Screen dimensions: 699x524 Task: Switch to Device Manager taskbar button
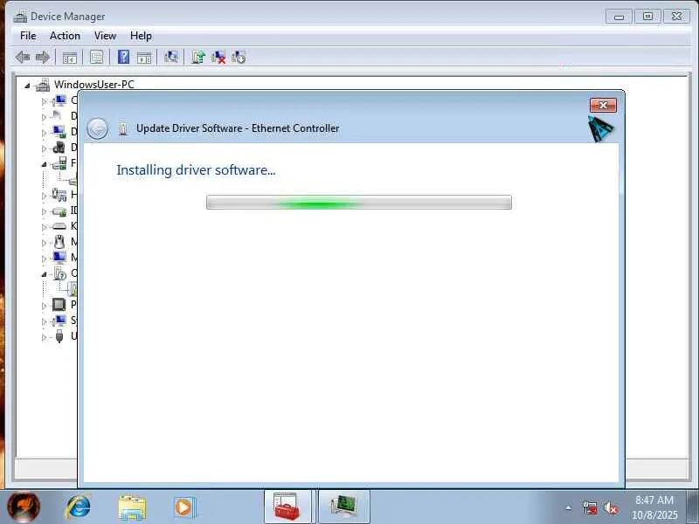[x=344, y=507]
